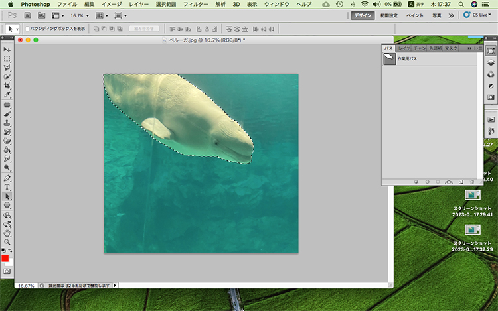The width and height of the screenshot is (498, 311).
Task: Open Mini Bridge using the Mb icon
Action: [x=42, y=15]
